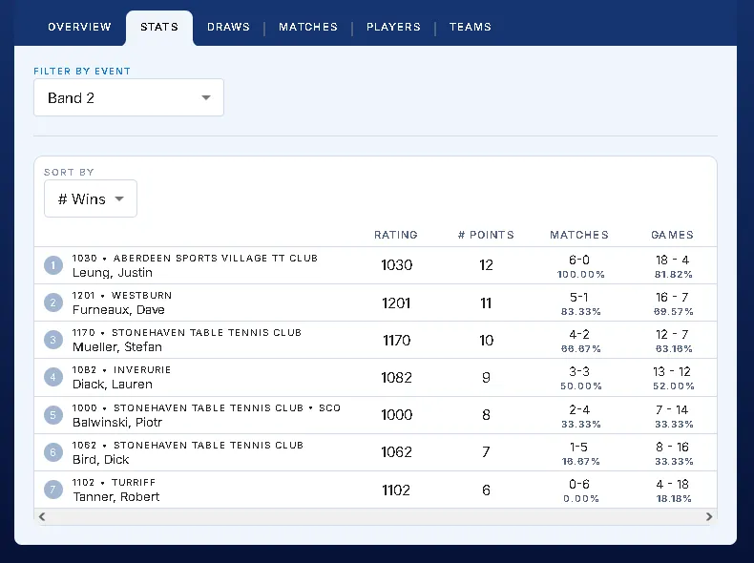Click the horizontal scrollbar track

coord(375,516)
